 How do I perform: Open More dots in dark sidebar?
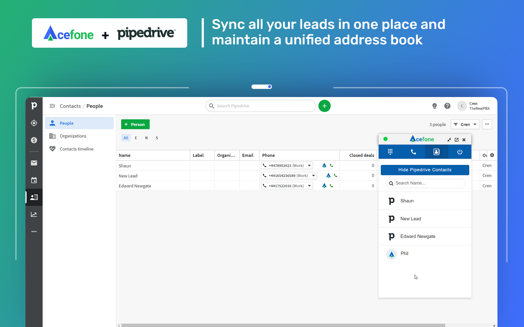pyautogui.click(x=34, y=232)
